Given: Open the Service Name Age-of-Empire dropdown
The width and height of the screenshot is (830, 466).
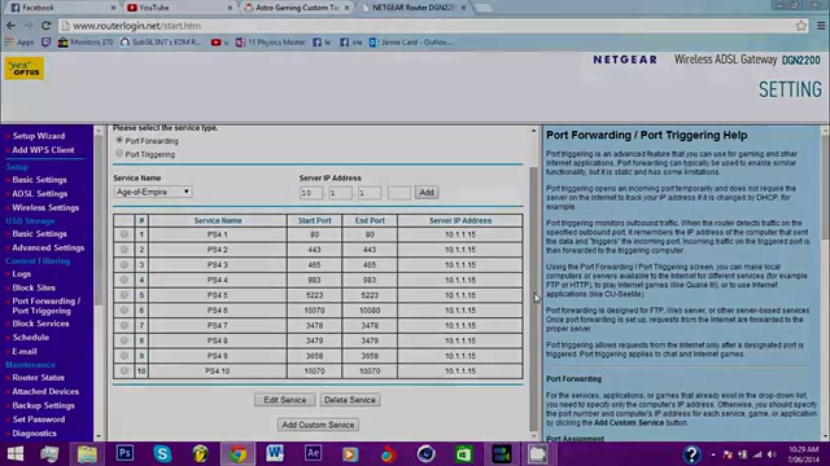Looking at the screenshot, I should tap(152, 192).
